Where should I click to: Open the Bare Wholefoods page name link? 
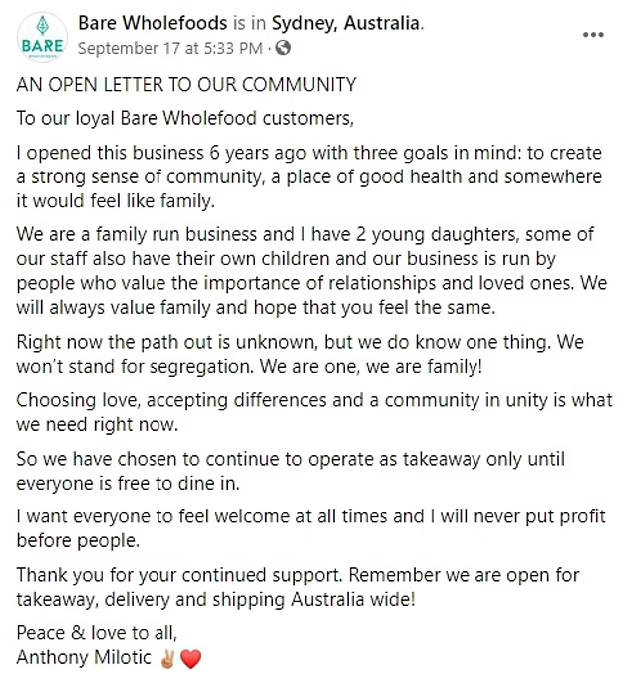coord(153,23)
